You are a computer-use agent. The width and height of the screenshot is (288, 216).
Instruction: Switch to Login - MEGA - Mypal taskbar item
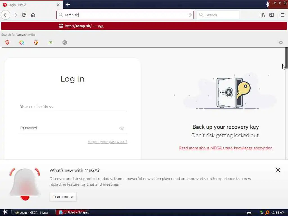(x=33, y=213)
